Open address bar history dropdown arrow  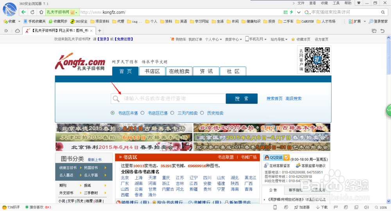point(299,12)
